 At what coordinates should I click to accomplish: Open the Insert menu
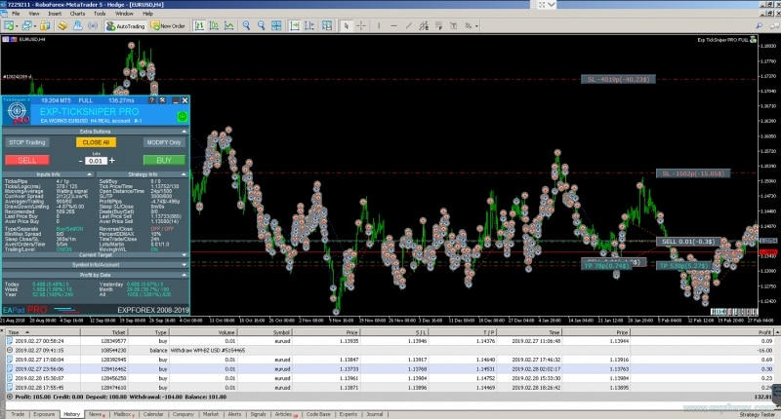point(55,15)
